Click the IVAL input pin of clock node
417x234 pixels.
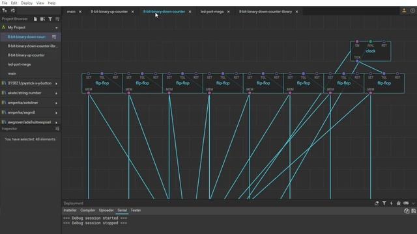pyautogui.click(x=371, y=42)
